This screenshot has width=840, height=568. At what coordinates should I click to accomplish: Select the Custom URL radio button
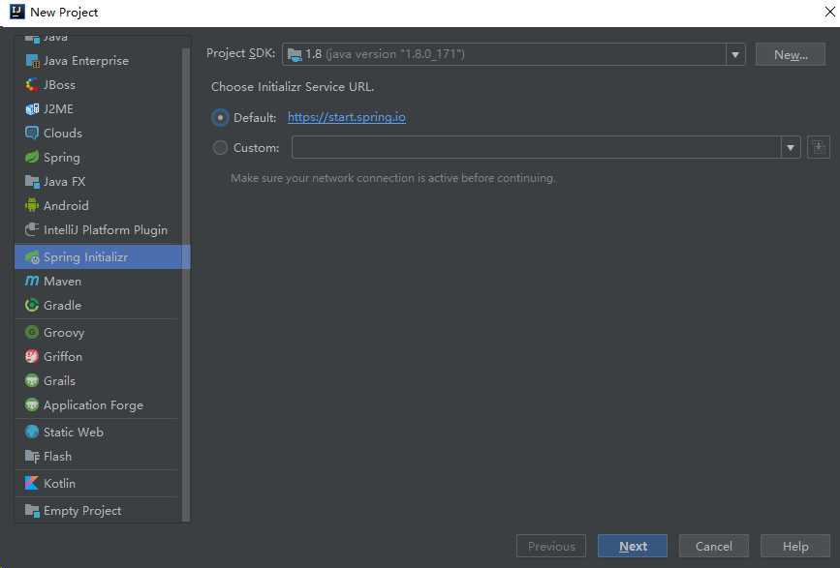(x=220, y=148)
